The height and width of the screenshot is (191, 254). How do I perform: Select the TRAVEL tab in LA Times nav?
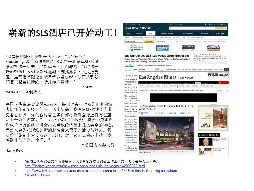point(198,83)
